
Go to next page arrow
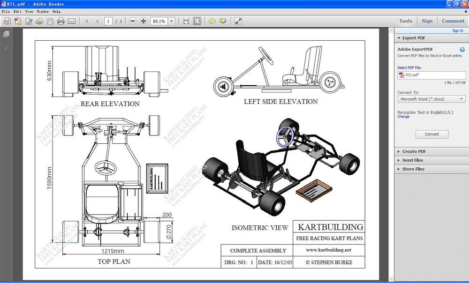click(x=97, y=21)
